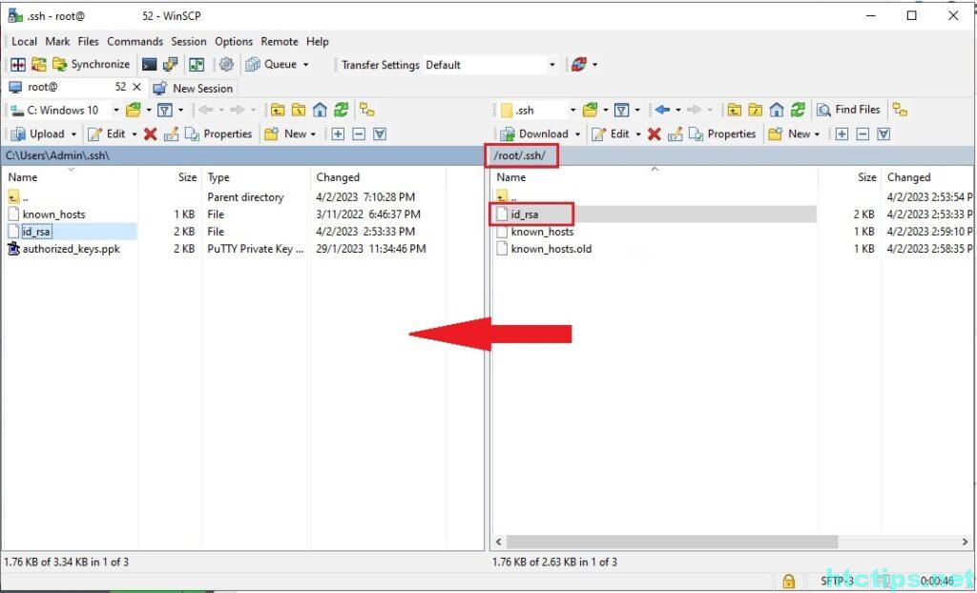Open the New Session tab
Image resolution: width=977 pixels, height=593 pixels.
pyautogui.click(x=193, y=88)
